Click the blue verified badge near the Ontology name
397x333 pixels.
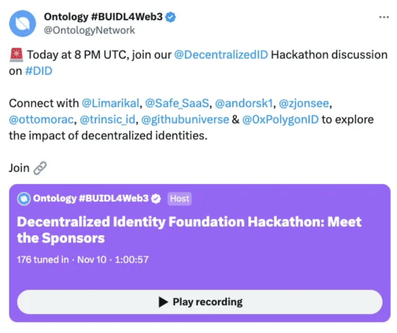tap(171, 17)
